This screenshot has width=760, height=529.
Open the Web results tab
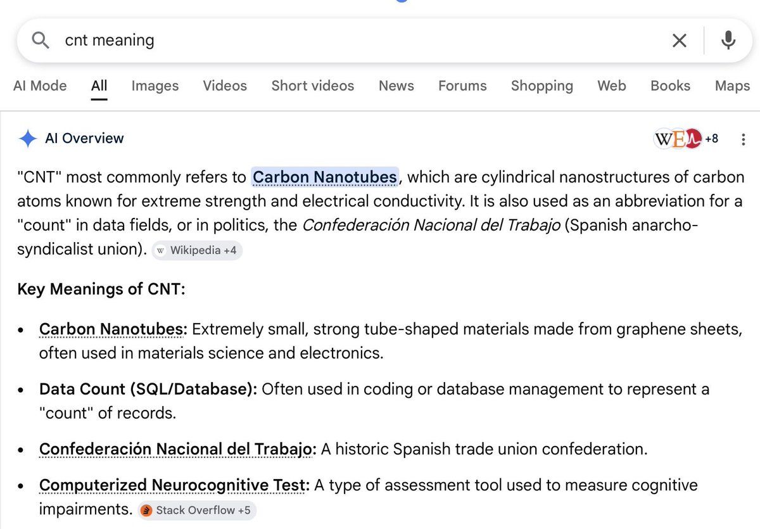point(612,86)
